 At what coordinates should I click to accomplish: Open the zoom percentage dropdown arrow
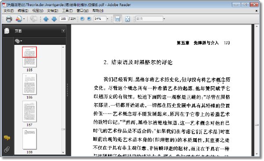108,18
